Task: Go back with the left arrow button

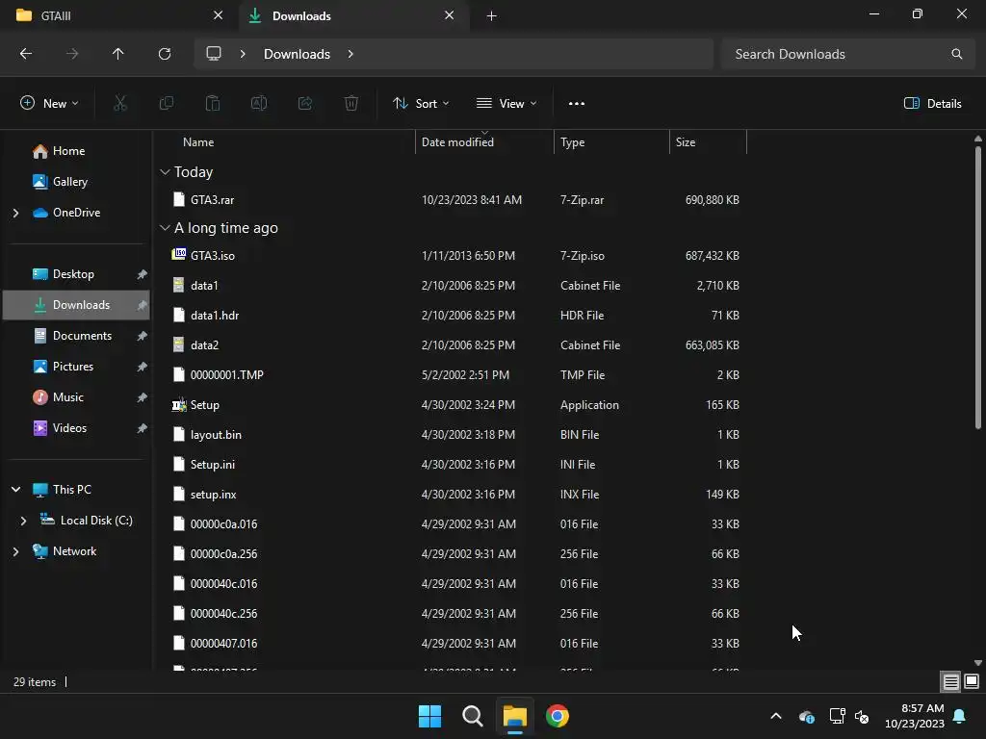Action: tap(26, 54)
